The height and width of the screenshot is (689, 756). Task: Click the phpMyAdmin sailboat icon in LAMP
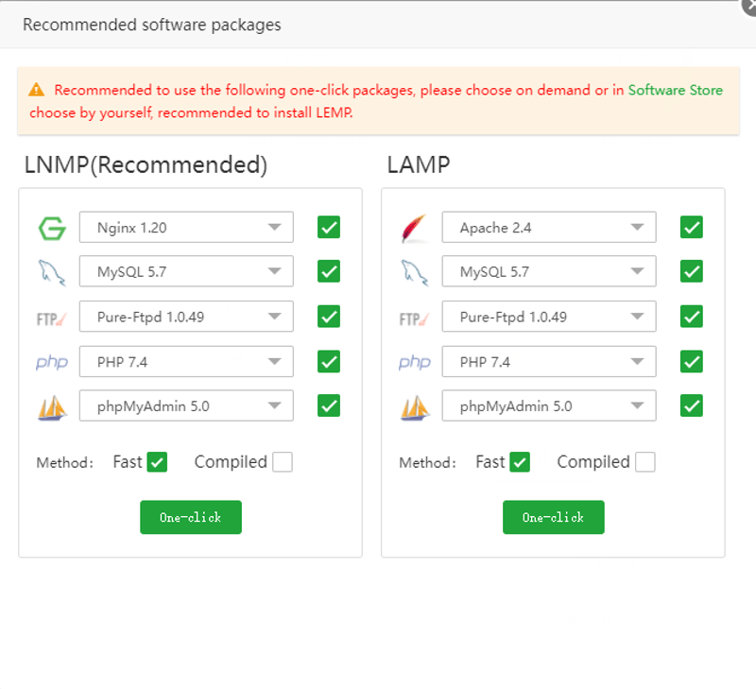tap(415, 408)
